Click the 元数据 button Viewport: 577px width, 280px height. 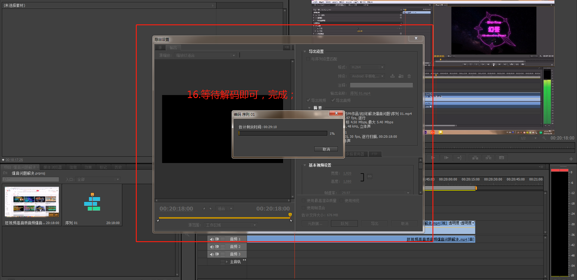click(315, 223)
